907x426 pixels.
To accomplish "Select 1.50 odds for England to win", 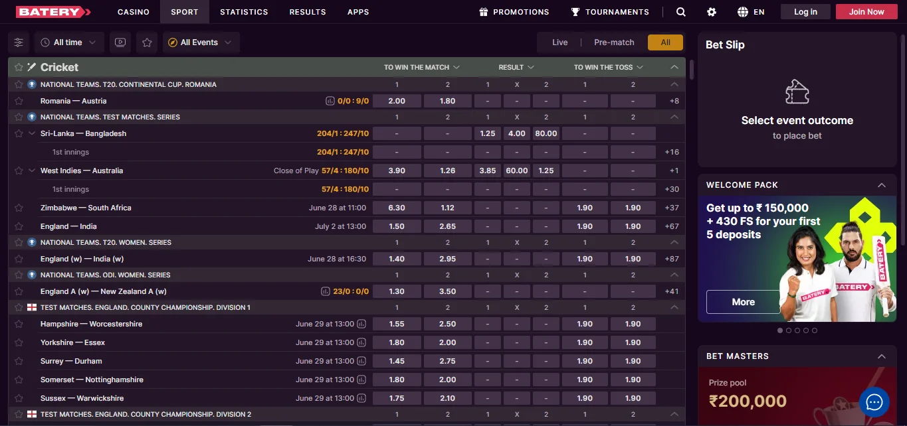I will 397,227.
